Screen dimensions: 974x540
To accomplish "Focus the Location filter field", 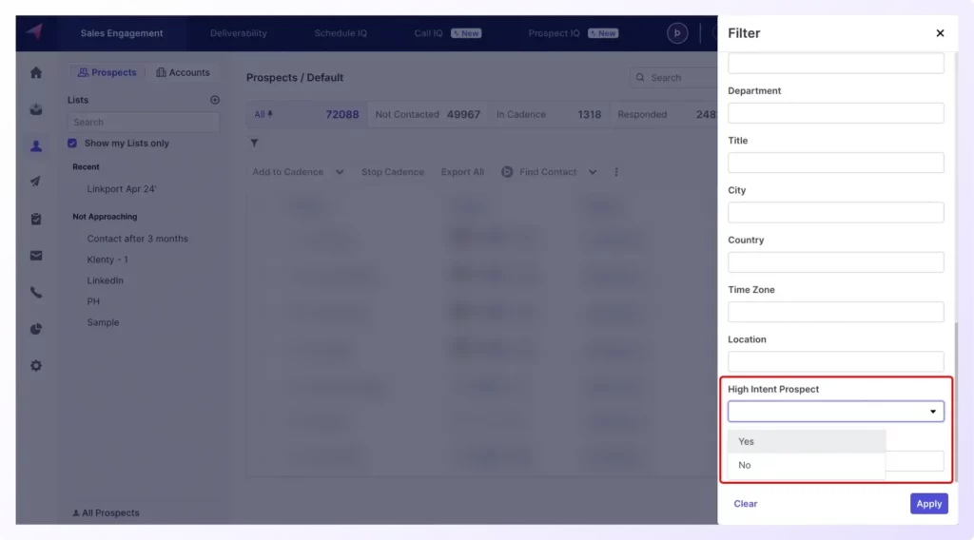I will click(x=835, y=361).
